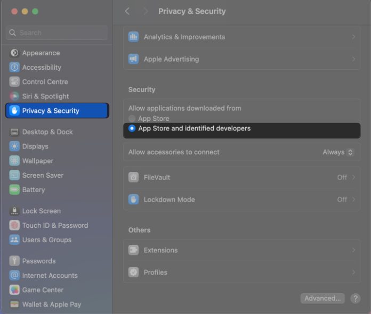The width and height of the screenshot is (371, 314).
Task: Go back with the left arrow
Action: 127,11
